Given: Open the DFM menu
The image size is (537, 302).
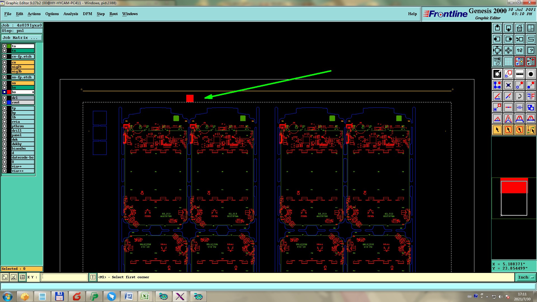Looking at the screenshot, I should [87, 14].
